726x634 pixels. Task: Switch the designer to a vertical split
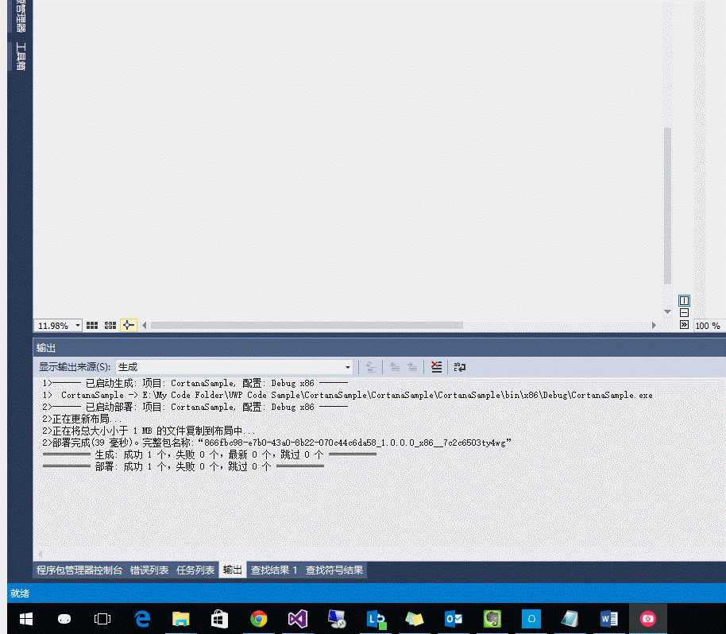pyautogui.click(x=685, y=300)
